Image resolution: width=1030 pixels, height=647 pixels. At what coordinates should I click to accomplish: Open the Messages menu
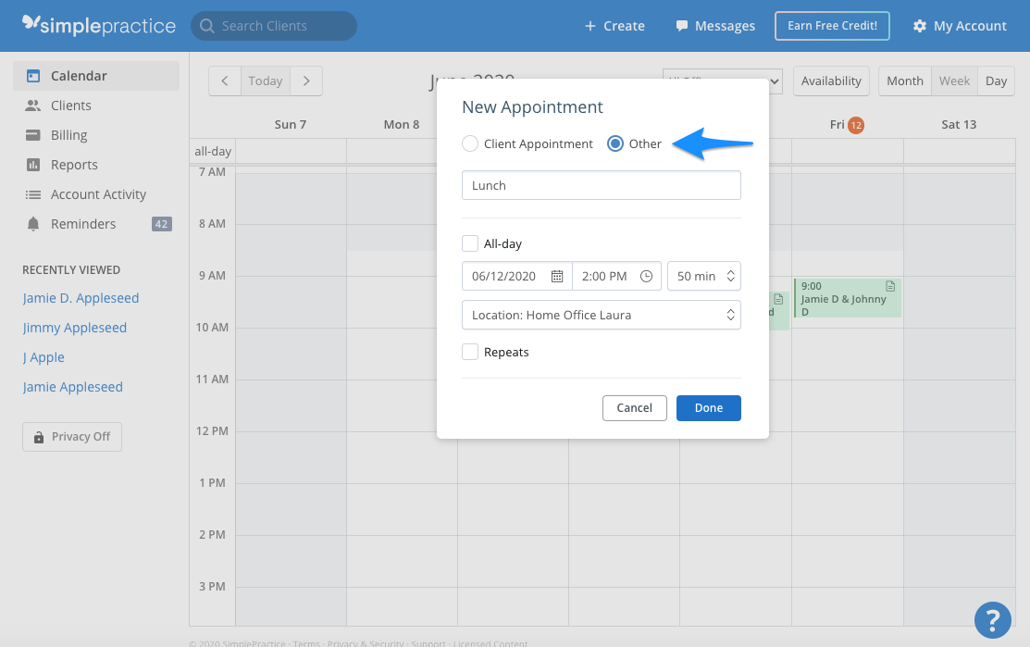(x=714, y=25)
